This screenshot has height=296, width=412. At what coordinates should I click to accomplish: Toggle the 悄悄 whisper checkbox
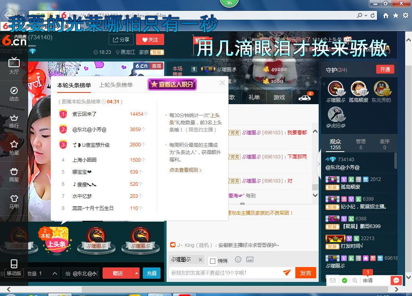pos(212,261)
